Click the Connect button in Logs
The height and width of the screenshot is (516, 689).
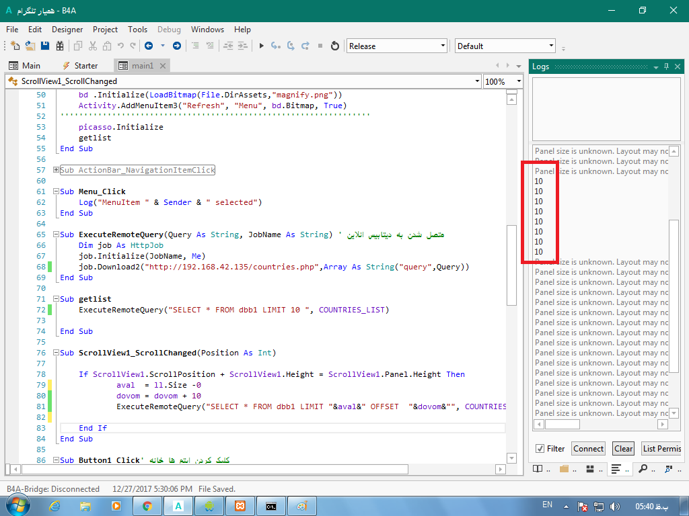[588, 449]
